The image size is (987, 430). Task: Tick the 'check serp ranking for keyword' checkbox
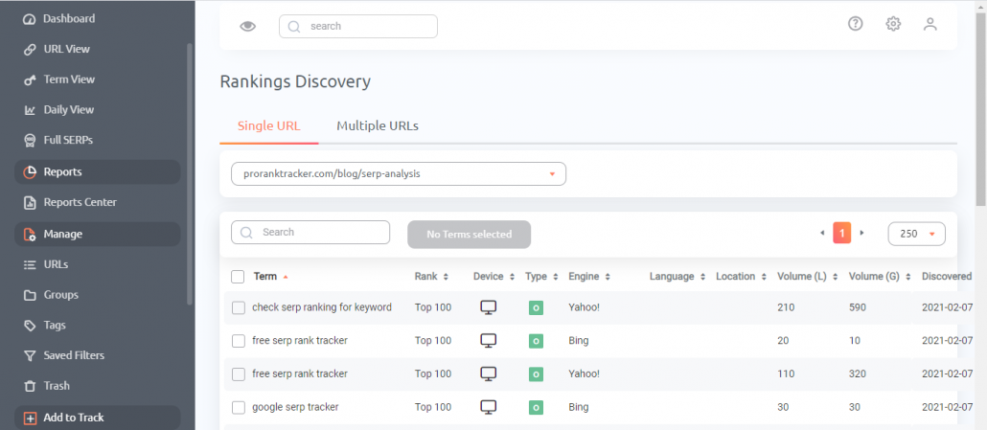click(239, 308)
